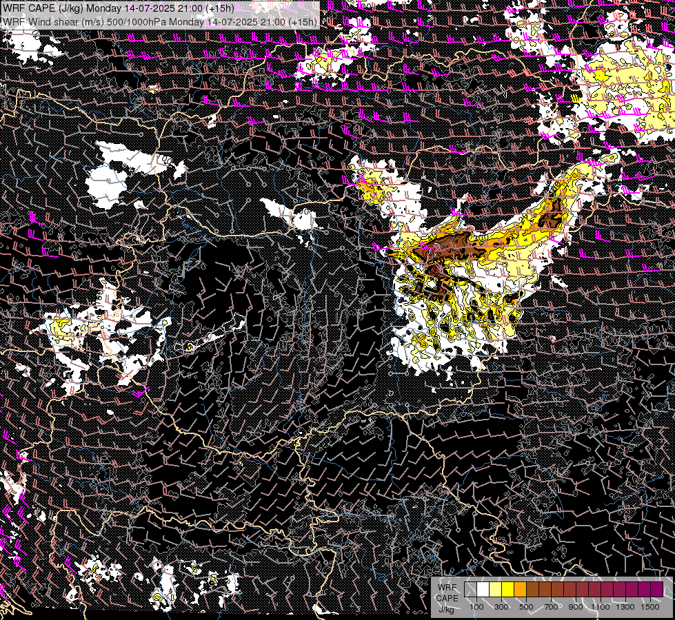Click the '300' legend tick value
Image resolution: width=675 pixels, height=620 pixels.
501,607
